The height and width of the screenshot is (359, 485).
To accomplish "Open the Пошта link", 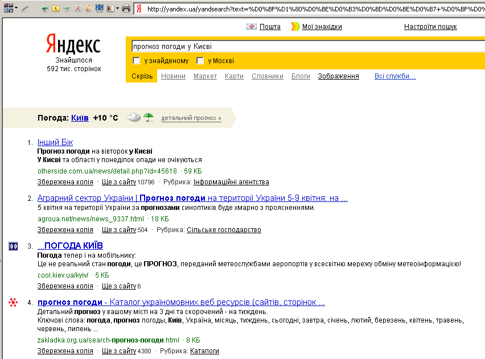I will [x=270, y=27].
